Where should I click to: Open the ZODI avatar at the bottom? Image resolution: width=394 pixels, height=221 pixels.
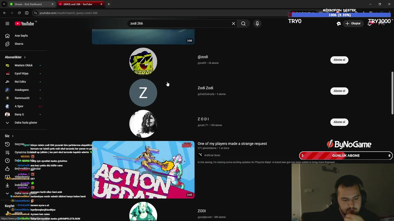(143, 211)
